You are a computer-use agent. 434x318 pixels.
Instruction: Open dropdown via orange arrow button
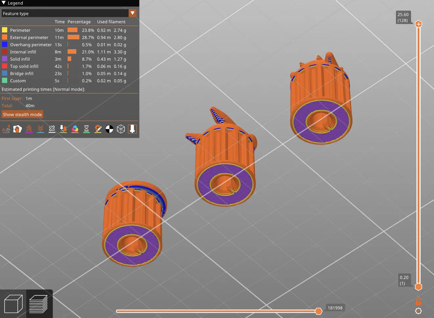[x=133, y=13]
